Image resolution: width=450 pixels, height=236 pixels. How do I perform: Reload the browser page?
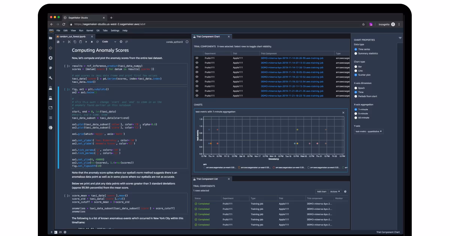pyautogui.click(x=63, y=24)
